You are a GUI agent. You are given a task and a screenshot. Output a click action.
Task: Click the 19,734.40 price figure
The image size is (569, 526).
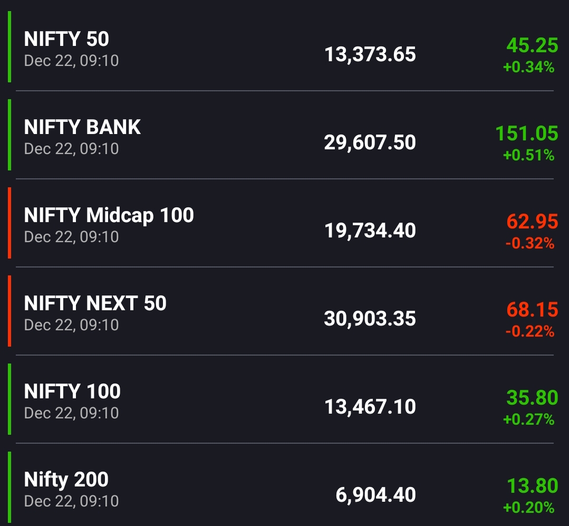pyautogui.click(x=370, y=231)
